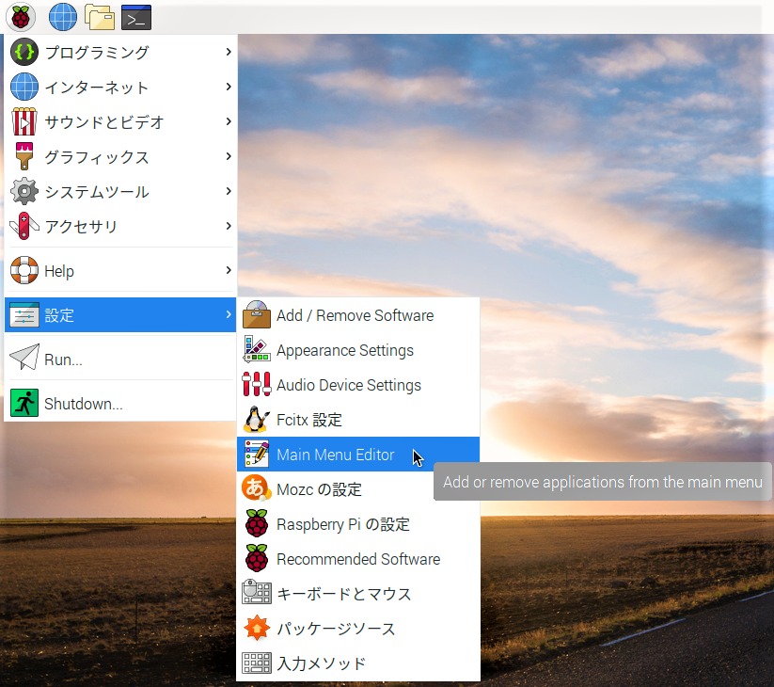774x687 pixels.
Task: Click the Raspberry Pi の設定 raspberry icon
Action: tap(257, 523)
